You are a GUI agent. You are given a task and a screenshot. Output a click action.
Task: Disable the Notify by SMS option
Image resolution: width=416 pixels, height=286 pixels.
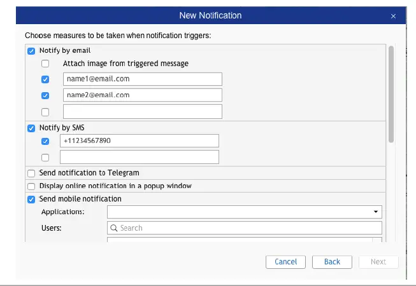coord(31,128)
